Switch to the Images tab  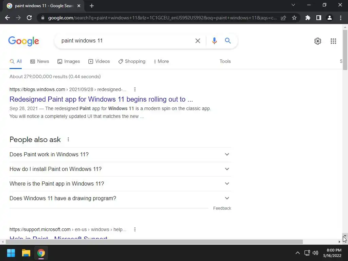click(69, 62)
